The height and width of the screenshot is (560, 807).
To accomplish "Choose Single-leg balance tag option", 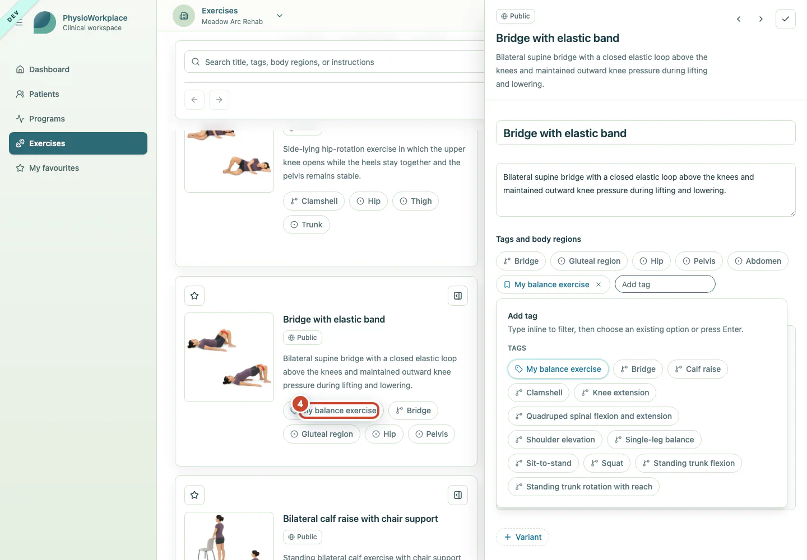I will [654, 440].
